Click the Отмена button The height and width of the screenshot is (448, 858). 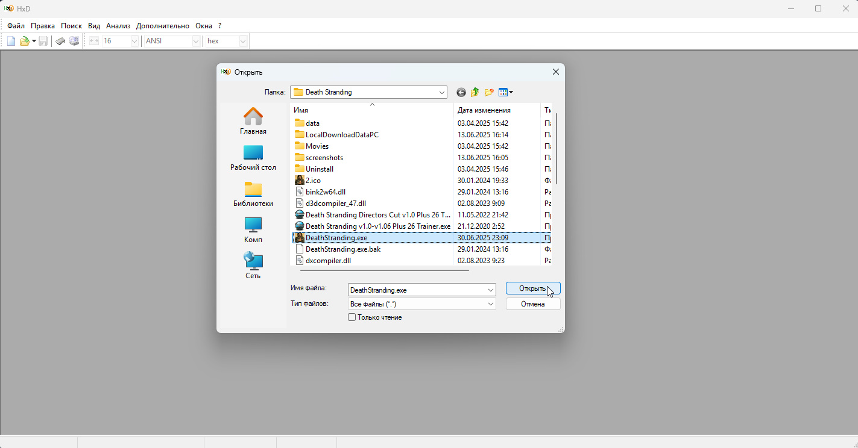pyautogui.click(x=533, y=304)
